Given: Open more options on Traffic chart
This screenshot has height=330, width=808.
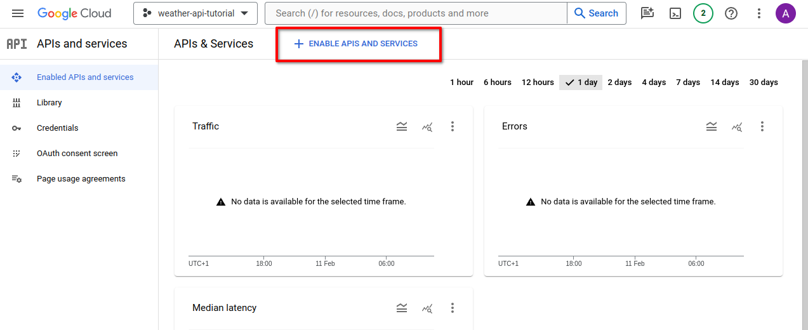Looking at the screenshot, I should tap(453, 126).
